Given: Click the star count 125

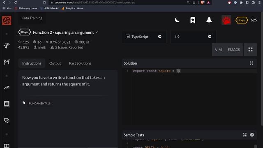Looking at the screenshot, I should pyautogui.click(x=24, y=42).
